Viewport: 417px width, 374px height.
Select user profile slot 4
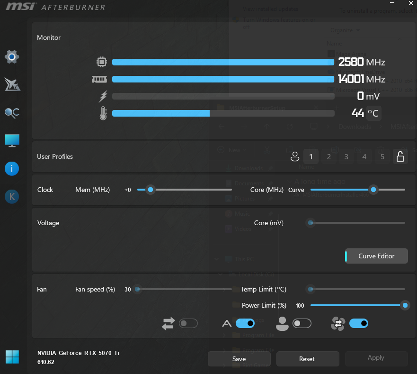pos(364,156)
